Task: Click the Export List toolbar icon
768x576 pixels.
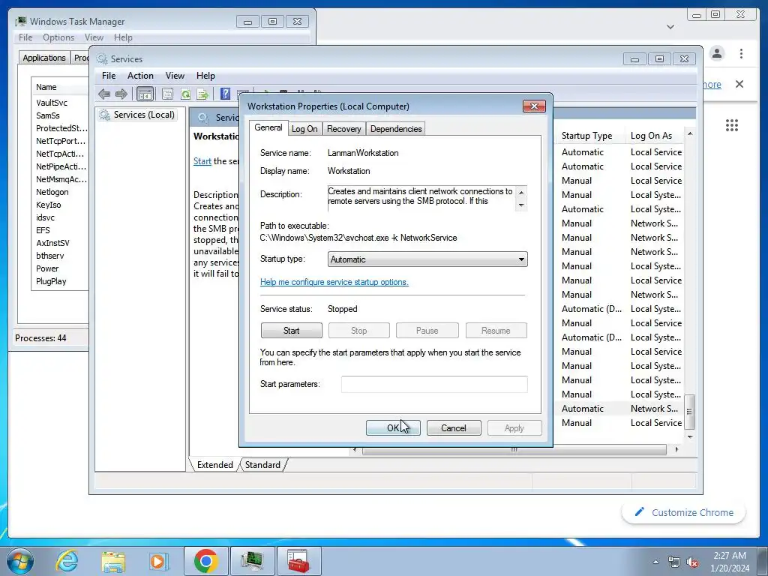Action: [202, 94]
